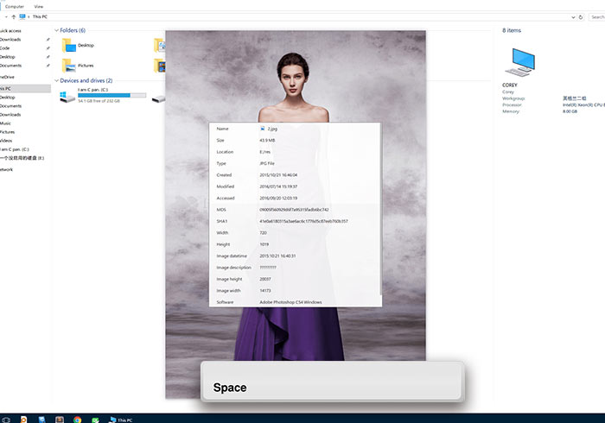Select the JPG File type value
The image size is (605, 423).
point(267,164)
